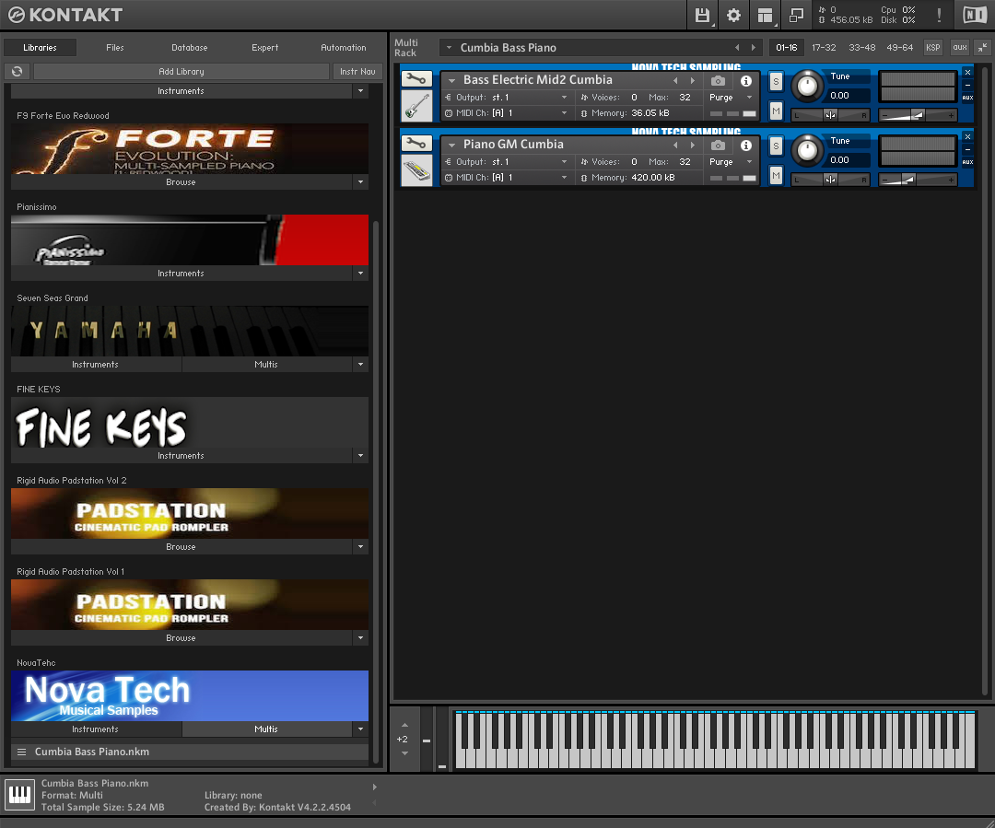The width and height of the screenshot is (995, 828).
Task: Mute the Piano GM Cumbia instrument
Action: click(776, 176)
